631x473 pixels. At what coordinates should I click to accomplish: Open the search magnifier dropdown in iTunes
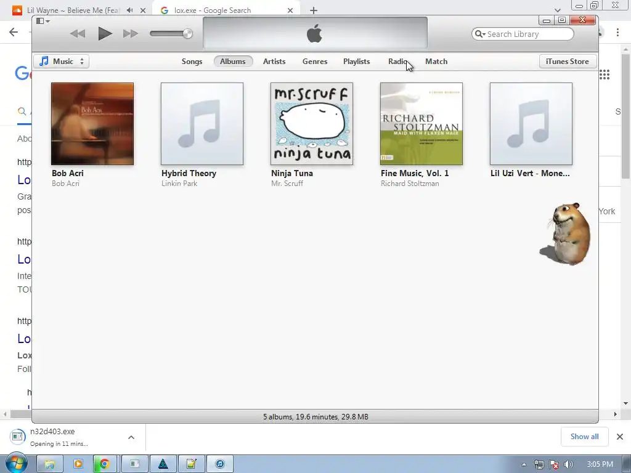(x=480, y=34)
